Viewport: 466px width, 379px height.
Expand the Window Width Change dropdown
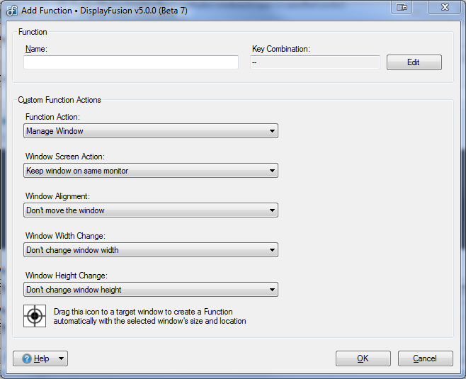click(150, 250)
